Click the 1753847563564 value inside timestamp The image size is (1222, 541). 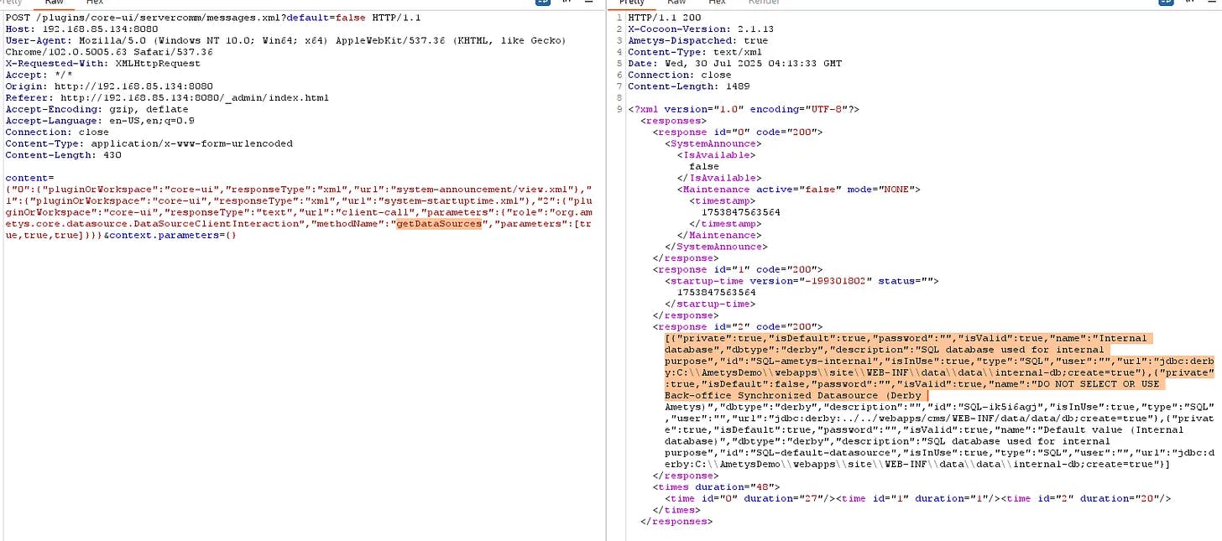(740, 212)
